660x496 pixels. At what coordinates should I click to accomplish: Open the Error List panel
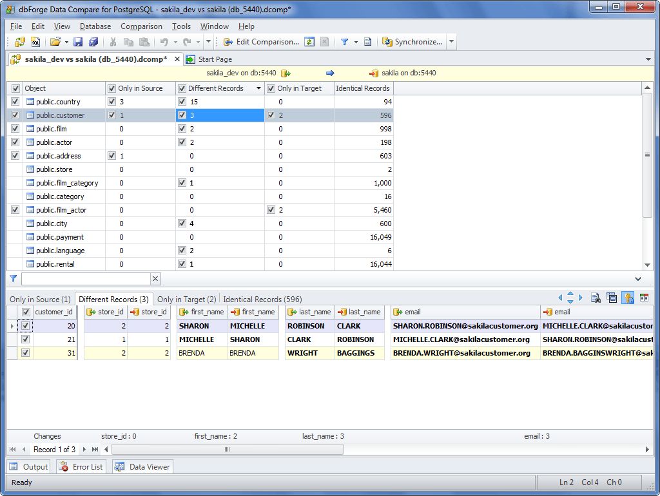coord(81,466)
